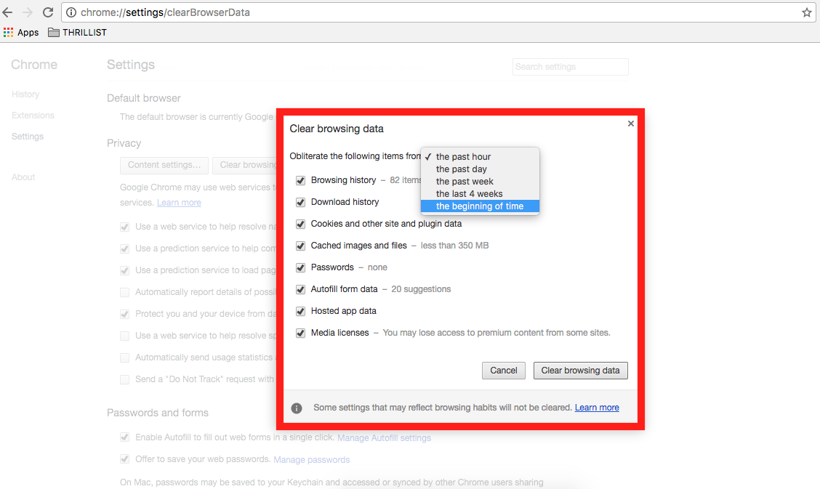Reload the current page

click(x=47, y=12)
